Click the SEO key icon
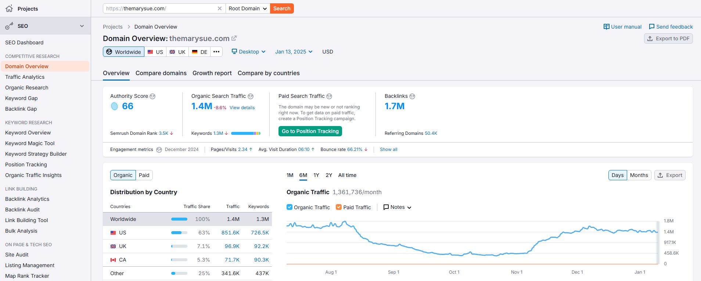The height and width of the screenshot is (281, 701). point(9,26)
